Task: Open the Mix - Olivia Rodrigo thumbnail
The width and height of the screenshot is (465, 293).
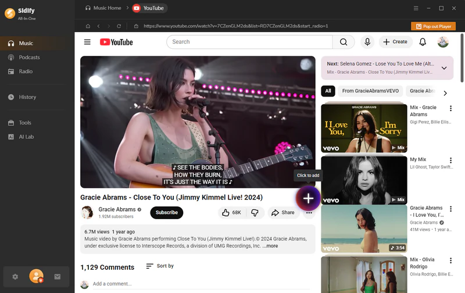Action: tap(364, 275)
